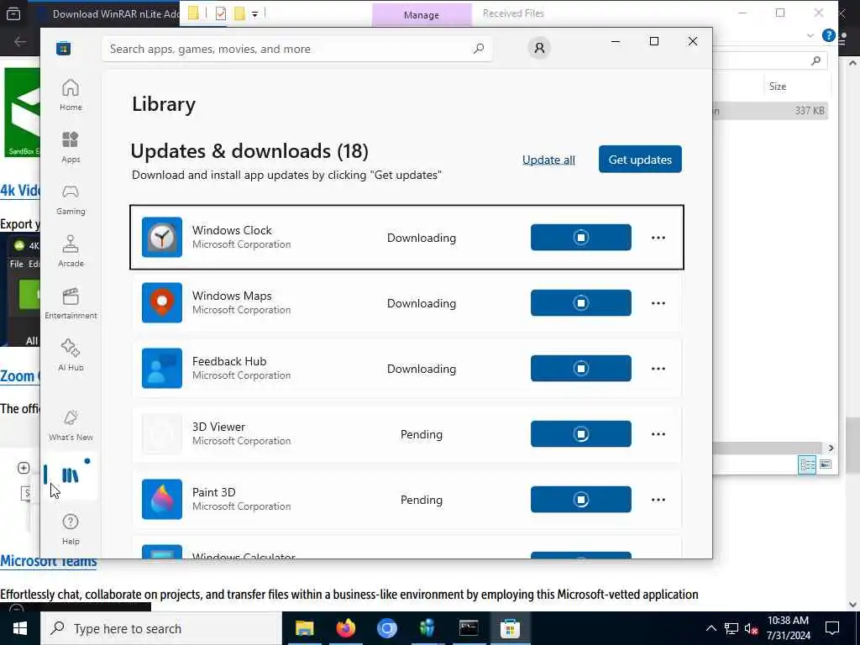Screen dimensions: 860x645
Task: Cancel the pending Paint 3D update
Action: [581, 499]
